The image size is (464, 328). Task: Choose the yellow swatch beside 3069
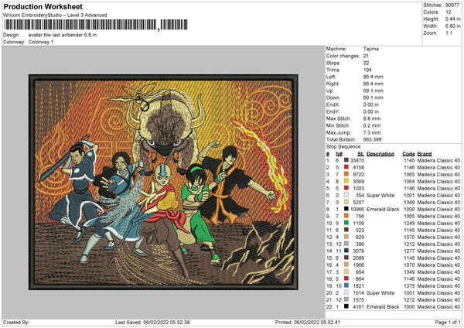(346, 181)
